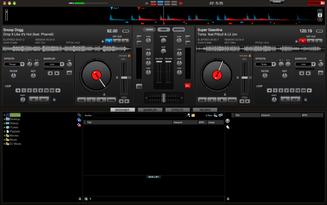Click the search options icon beside Suche
This screenshot has height=205, width=327.
click(188, 115)
